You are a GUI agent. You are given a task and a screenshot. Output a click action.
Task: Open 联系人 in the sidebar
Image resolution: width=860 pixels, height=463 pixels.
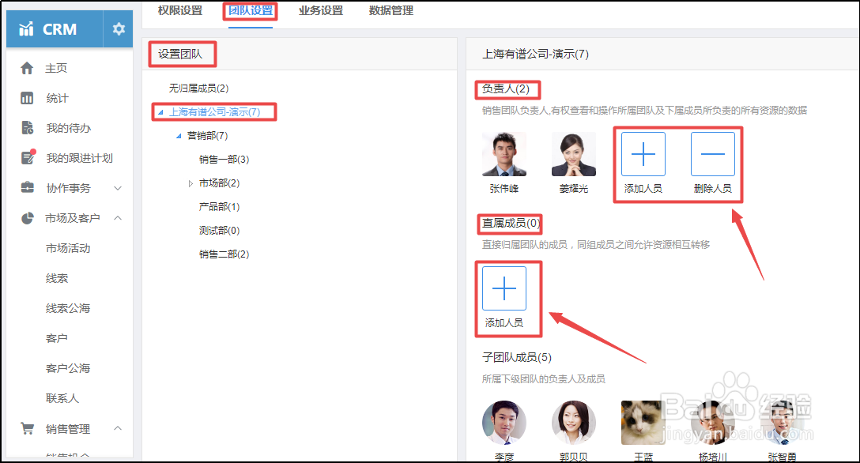pyautogui.click(x=62, y=398)
